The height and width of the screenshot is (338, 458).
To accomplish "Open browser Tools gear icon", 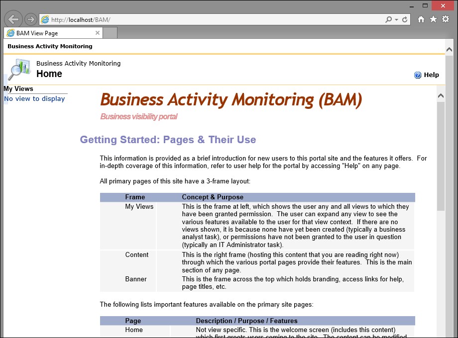I will tap(446, 19).
